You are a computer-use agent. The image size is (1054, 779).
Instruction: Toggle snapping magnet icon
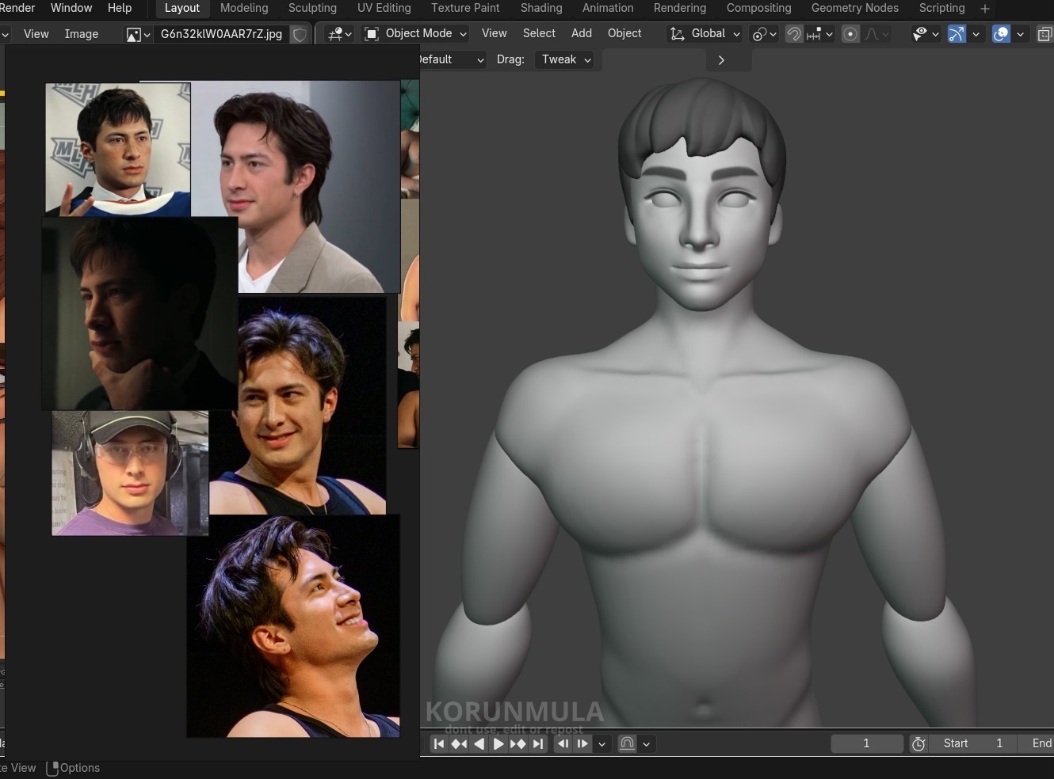coord(793,34)
